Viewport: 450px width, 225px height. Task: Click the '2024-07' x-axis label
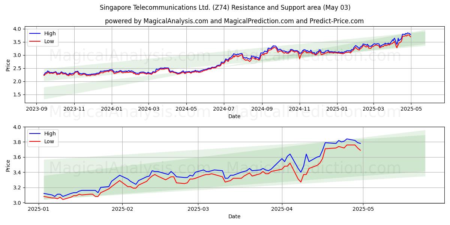(x=224, y=109)
